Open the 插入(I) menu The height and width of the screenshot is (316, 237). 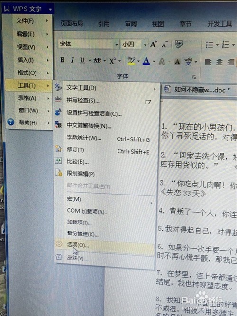coord(28,60)
